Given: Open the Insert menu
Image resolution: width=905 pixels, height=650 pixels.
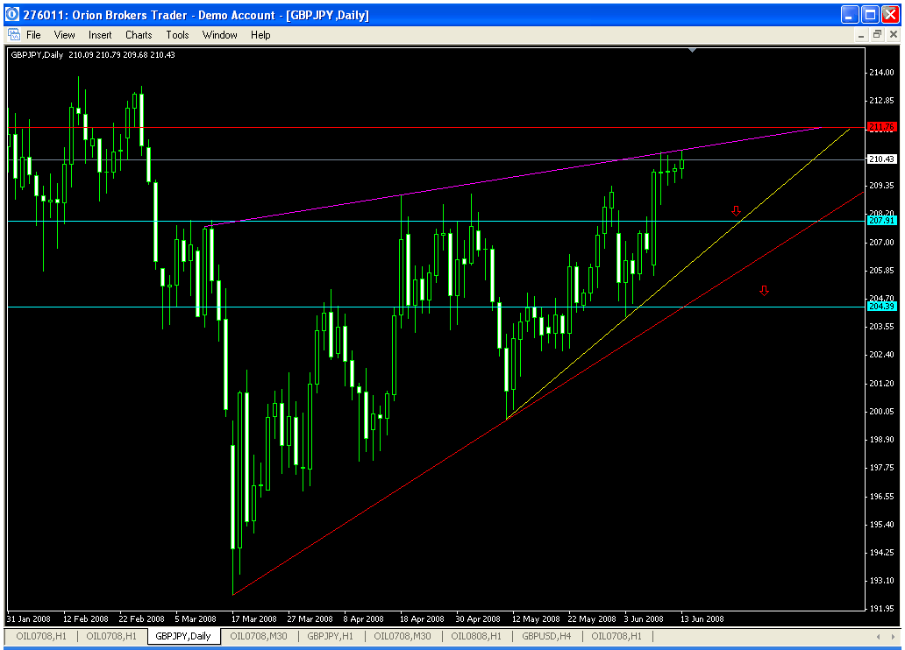Looking at the screenshot, I should [x=100, y=35].
